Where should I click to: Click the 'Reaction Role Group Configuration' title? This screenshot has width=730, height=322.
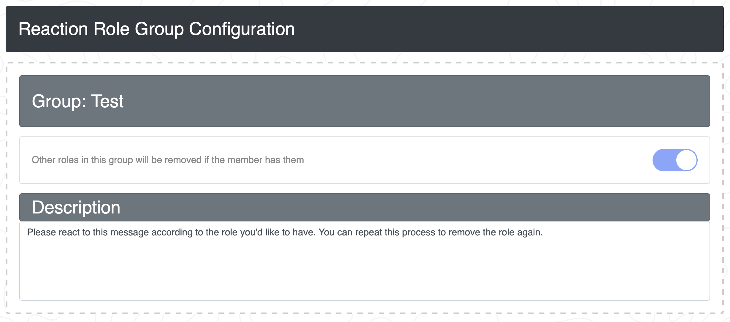(x=157, y=29)
